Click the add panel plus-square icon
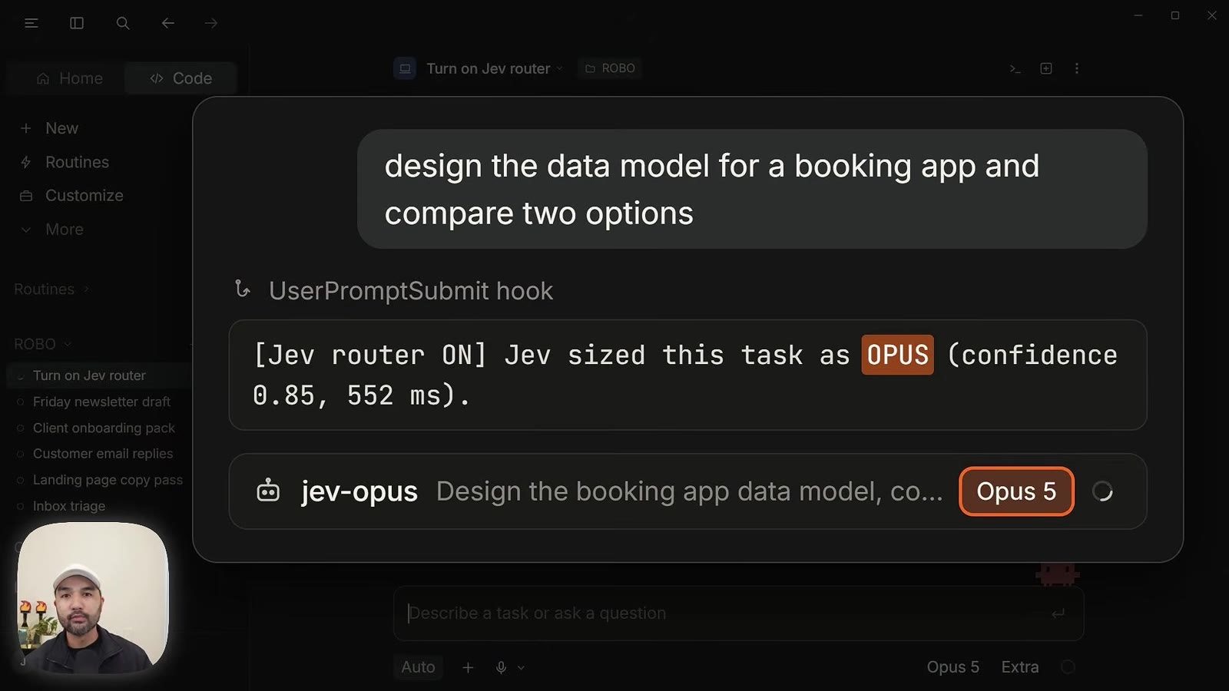The height and width of the screenshot is (691, 1229). pyautogui.click(x=1046, y=68)
